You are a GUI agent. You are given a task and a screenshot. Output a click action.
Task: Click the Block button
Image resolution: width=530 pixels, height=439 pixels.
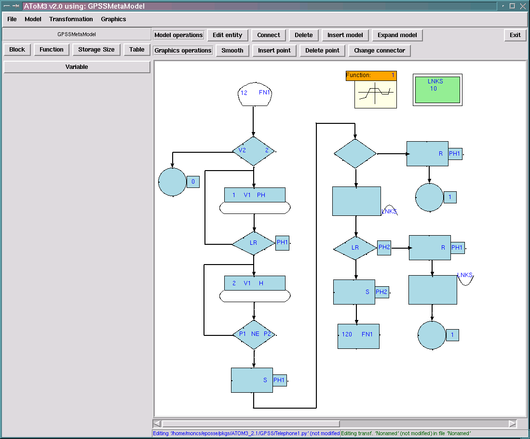pos(17,50)
